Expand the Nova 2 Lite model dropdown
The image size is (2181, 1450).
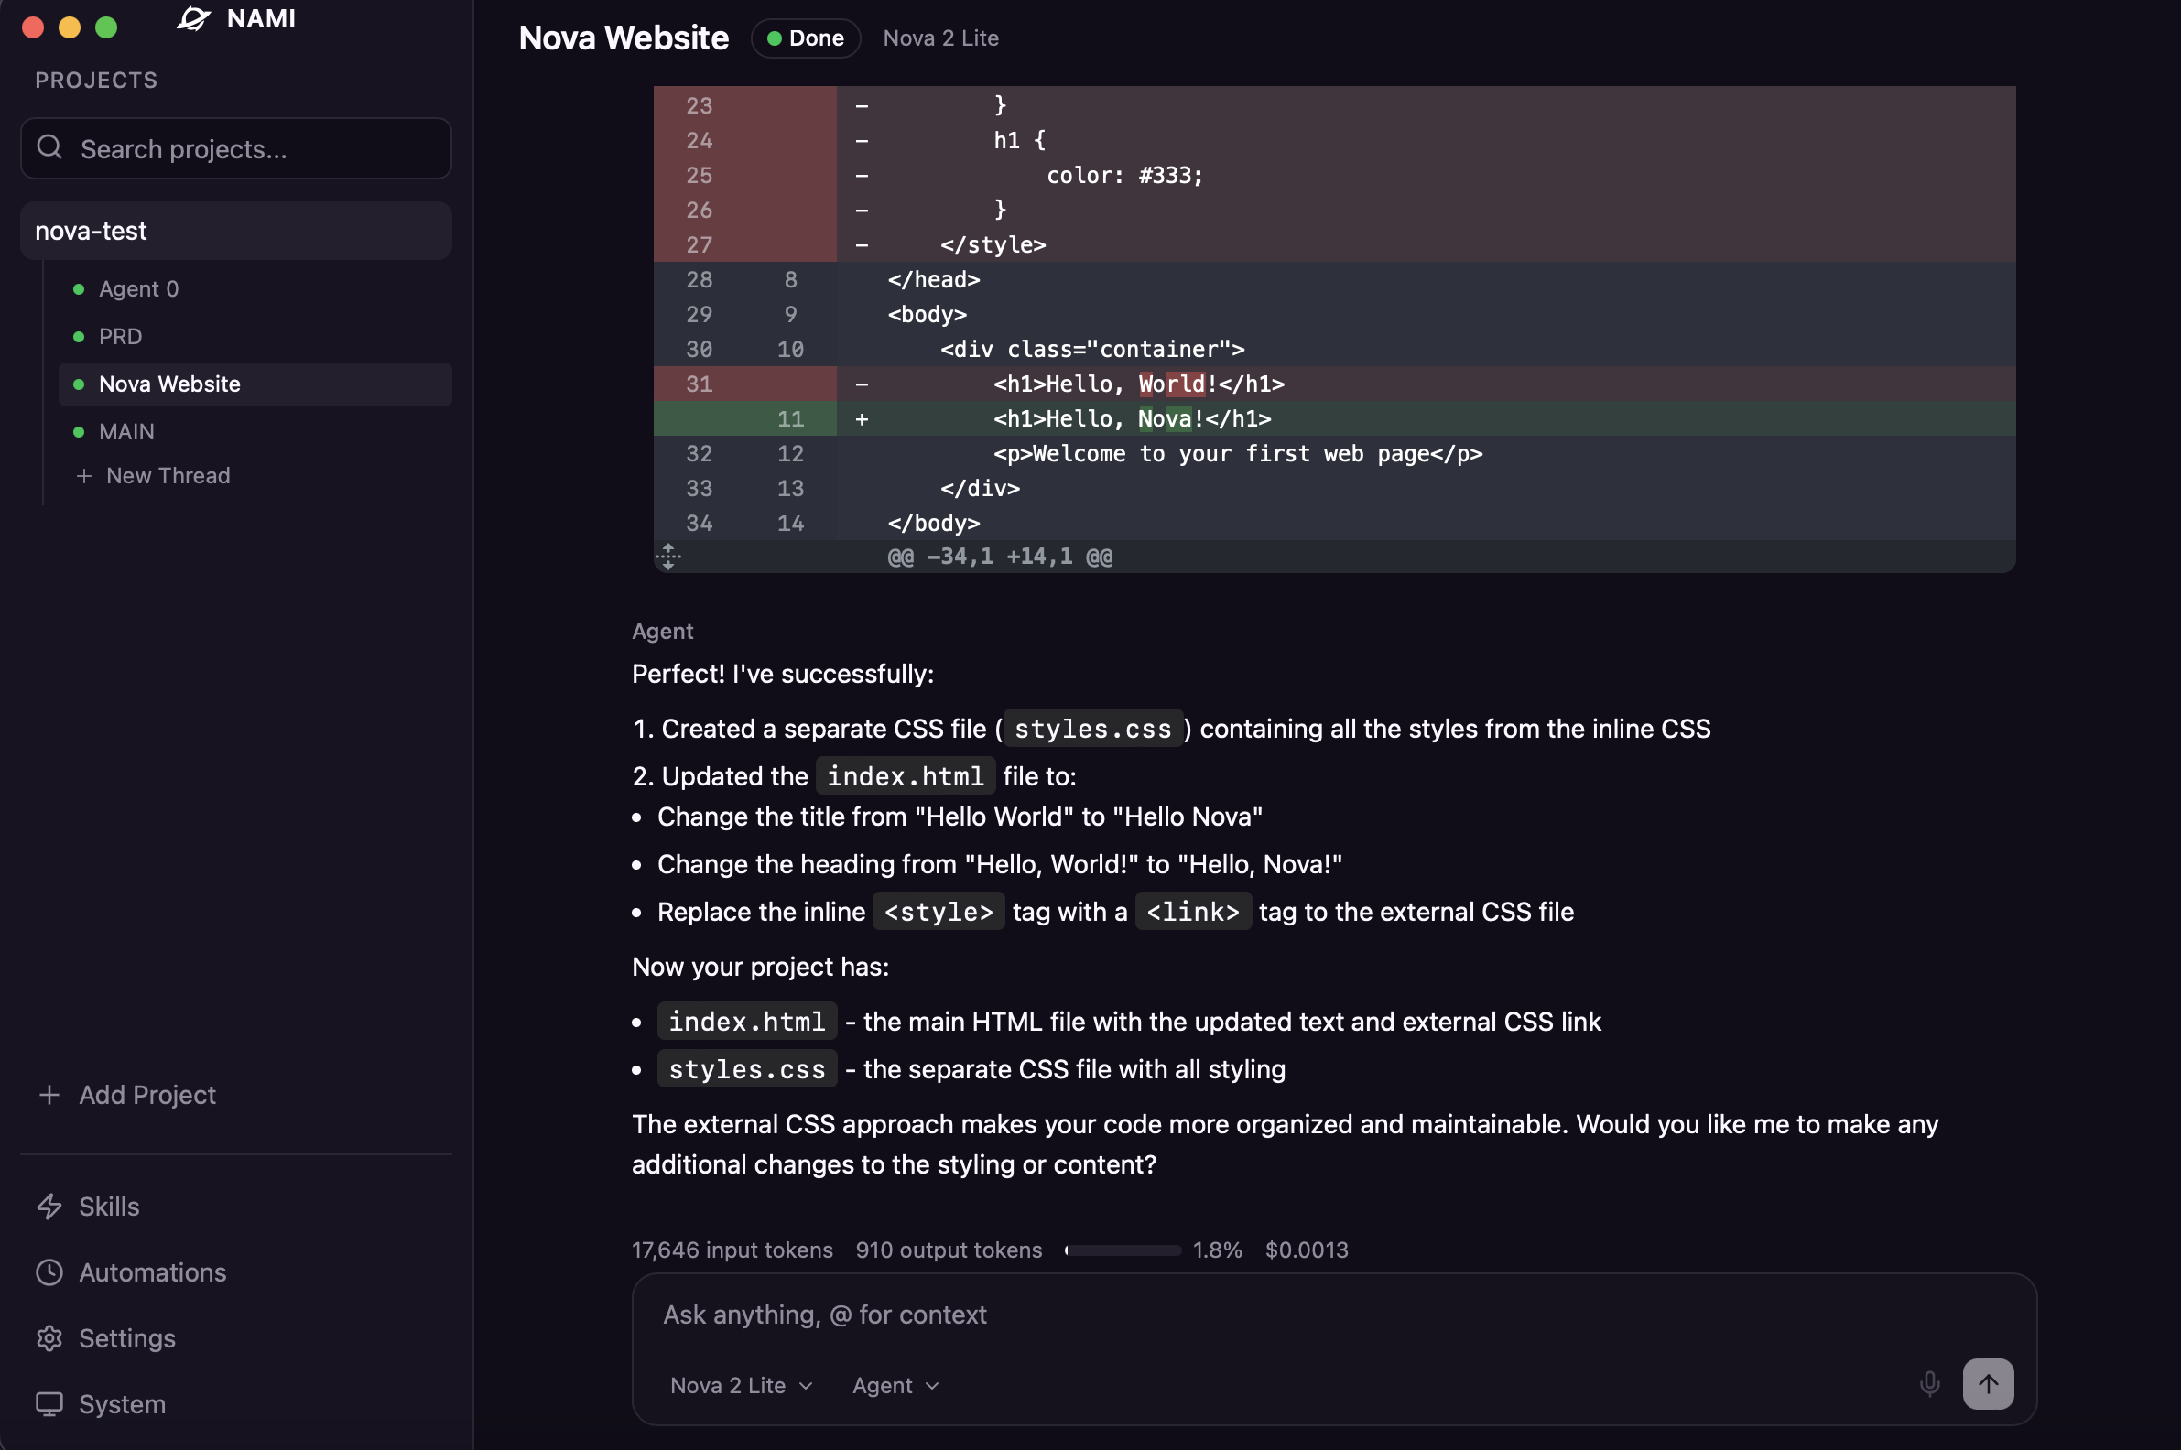pyautogui.click(x=741, y=1385)
